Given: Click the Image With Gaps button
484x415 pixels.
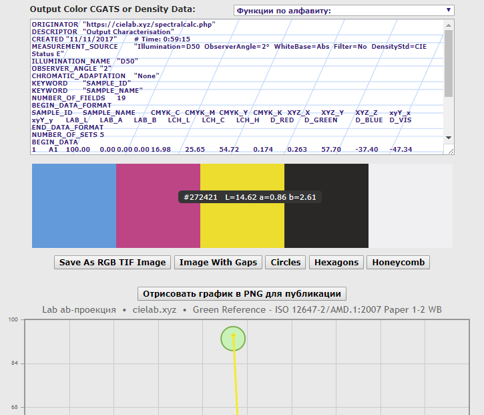Looking at the screenshot, I should point(218,263).
